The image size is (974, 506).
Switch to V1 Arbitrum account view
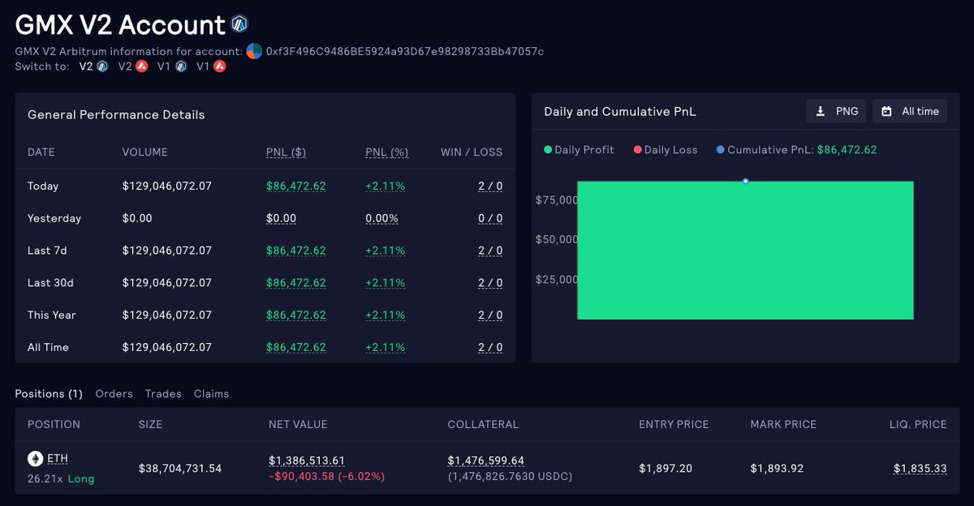click(172, 66)
